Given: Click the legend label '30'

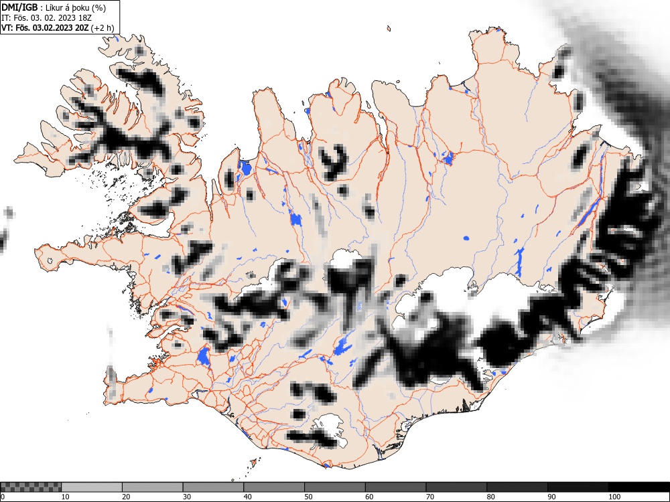Looking at the screenshot, I should (x=186, y=497).
